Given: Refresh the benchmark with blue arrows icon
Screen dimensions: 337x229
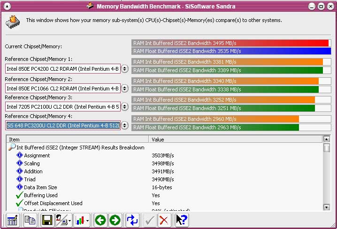Looking at the screenshot, I should pos(132,220).
